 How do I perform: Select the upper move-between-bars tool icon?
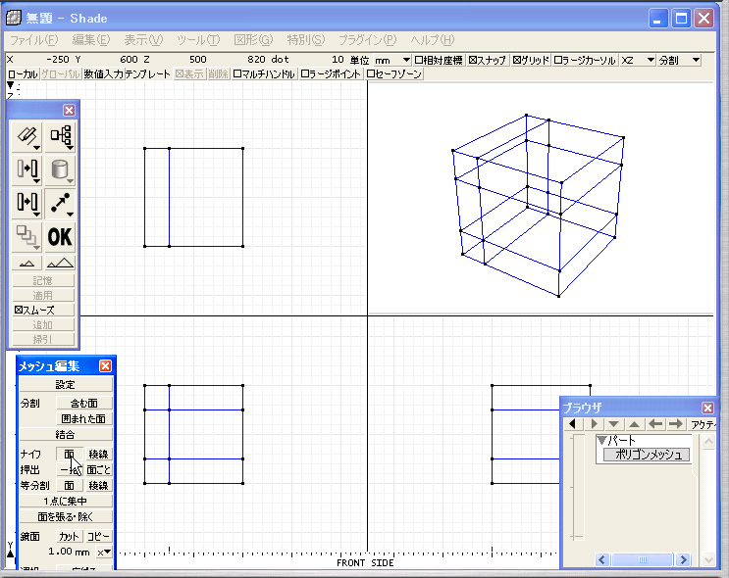pyautogui.click(x=26, y=169)
